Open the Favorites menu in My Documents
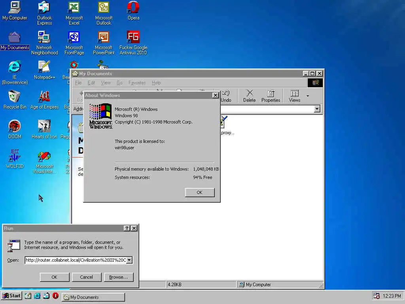 [137, 83]
